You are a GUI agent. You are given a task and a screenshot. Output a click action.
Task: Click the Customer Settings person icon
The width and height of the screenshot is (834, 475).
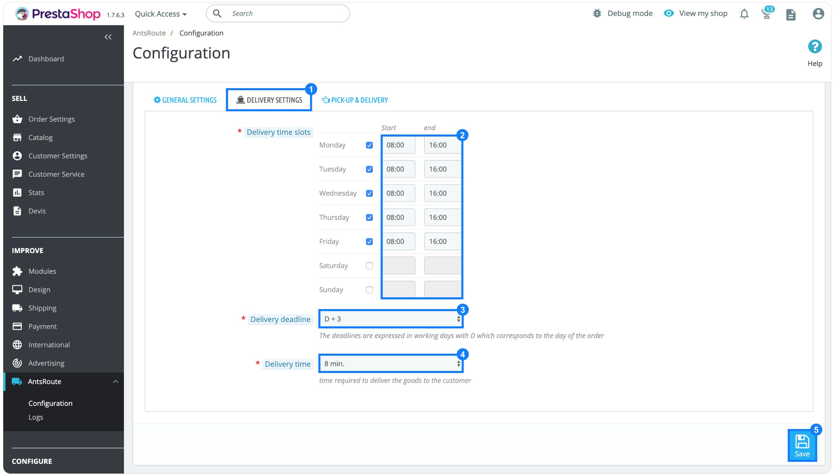17,156
